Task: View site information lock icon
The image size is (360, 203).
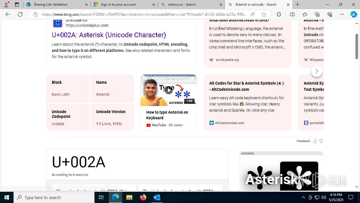Action: point(35,14)
